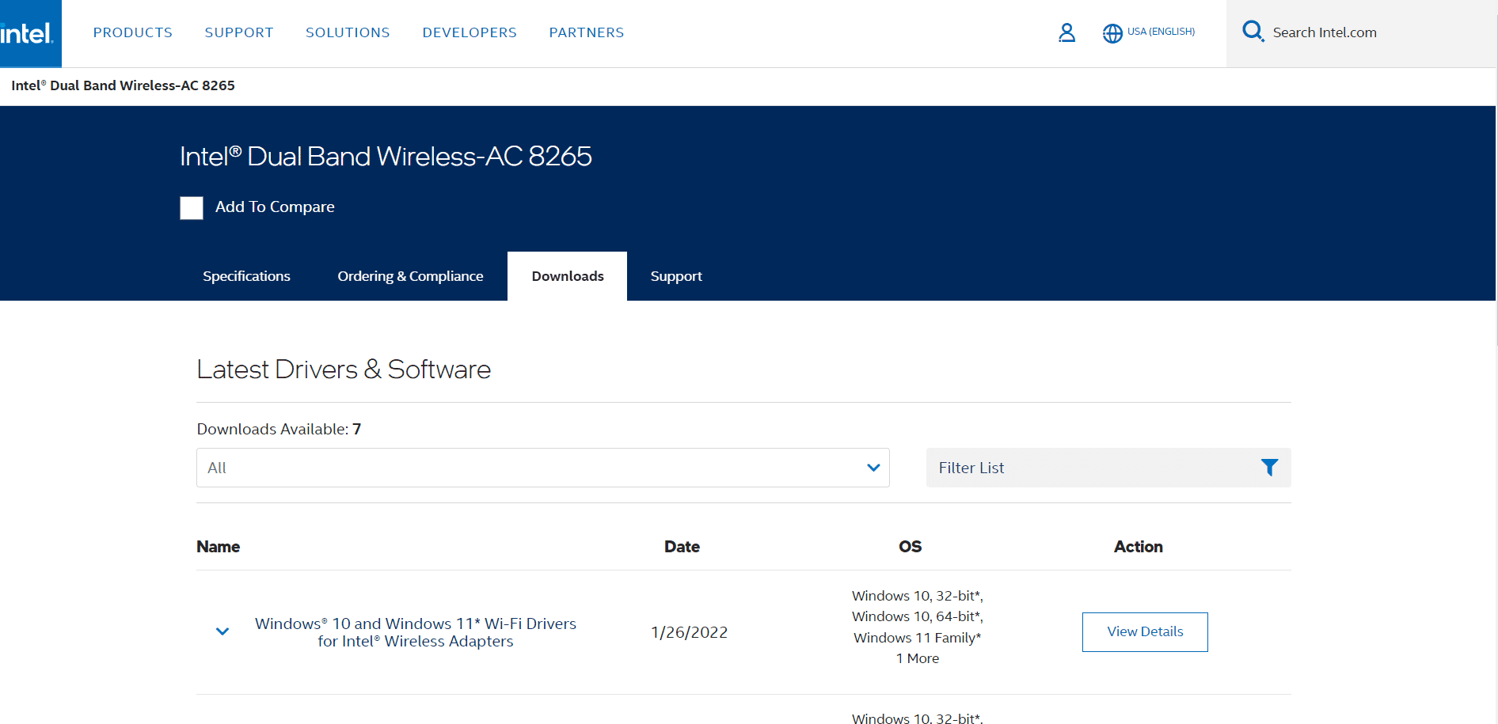Open the PARTNERS menu
The image size is (1498, 724).
click(586, 32)
